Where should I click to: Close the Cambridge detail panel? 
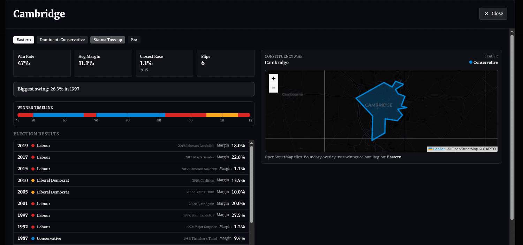coord(493,14)
